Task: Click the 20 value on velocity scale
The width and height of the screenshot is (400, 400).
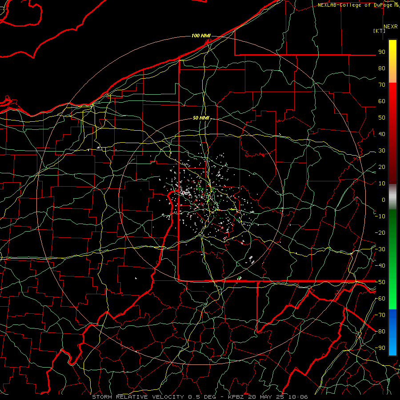Action: click(x=382, y=167)
